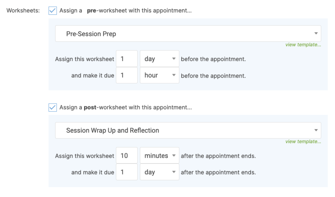The width and height of the screenshot is (335, 197).
Task: Click the 'Assign a post-worksheet with this appointment' label
Action: click(x=125, y=108)
